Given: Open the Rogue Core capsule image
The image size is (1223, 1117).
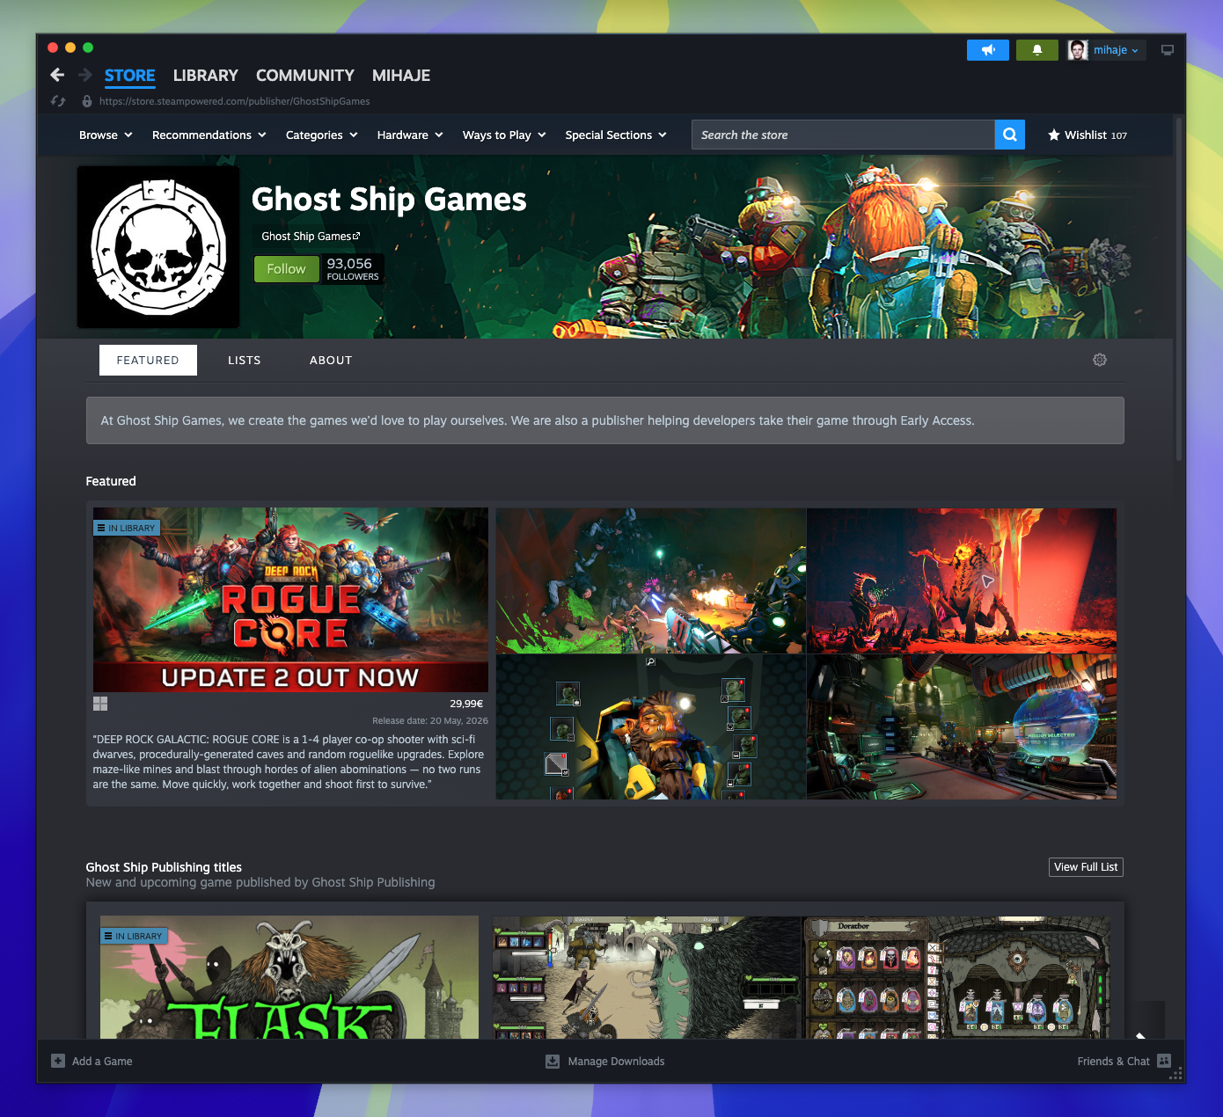Looking at the screenshot, I should [x=290, y=600].
